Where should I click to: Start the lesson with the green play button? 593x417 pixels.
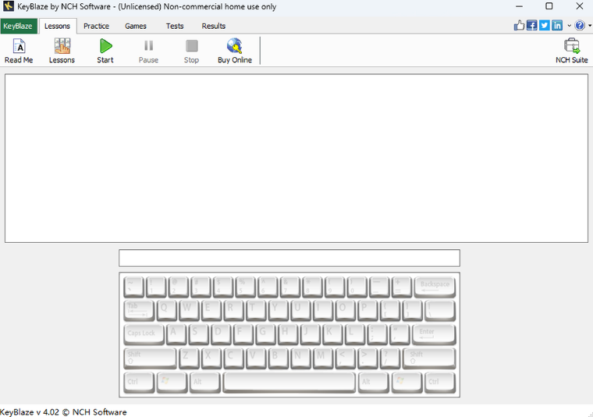click(105, 51)
